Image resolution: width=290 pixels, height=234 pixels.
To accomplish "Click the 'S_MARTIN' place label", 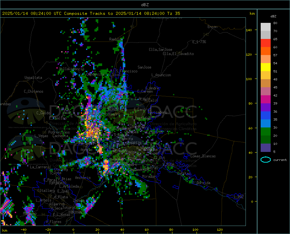I will 133,143.
